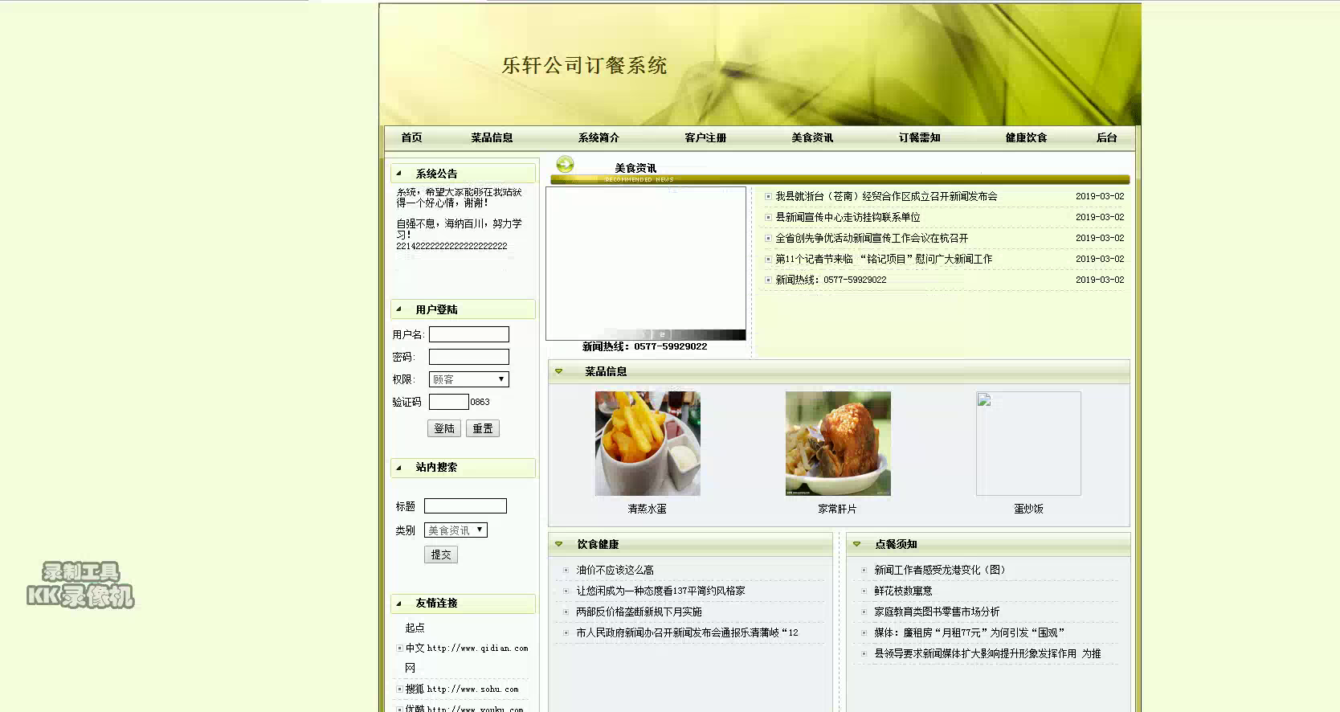Open the 清蒸水蛋 dish name link
1340x712 pixels.
(x=648, y=509)
